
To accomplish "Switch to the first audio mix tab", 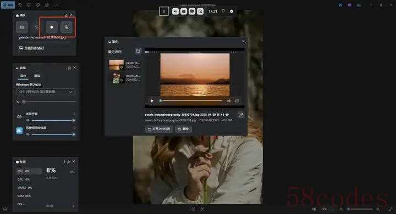I will (x=23, y=76).
